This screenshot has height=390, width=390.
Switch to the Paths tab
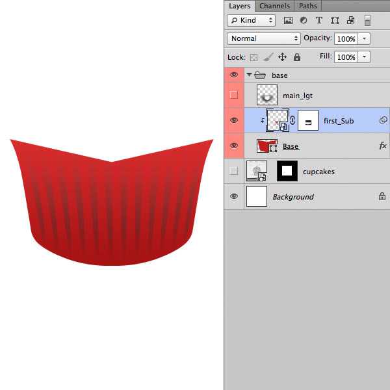(x=308, y=6)
